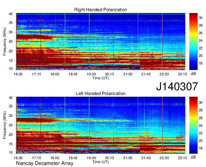Click the 25 MHz tick of Right Handed plot
Image resolution: width=206 pixels, height=167 pixels.
click(x=11, y=41)
